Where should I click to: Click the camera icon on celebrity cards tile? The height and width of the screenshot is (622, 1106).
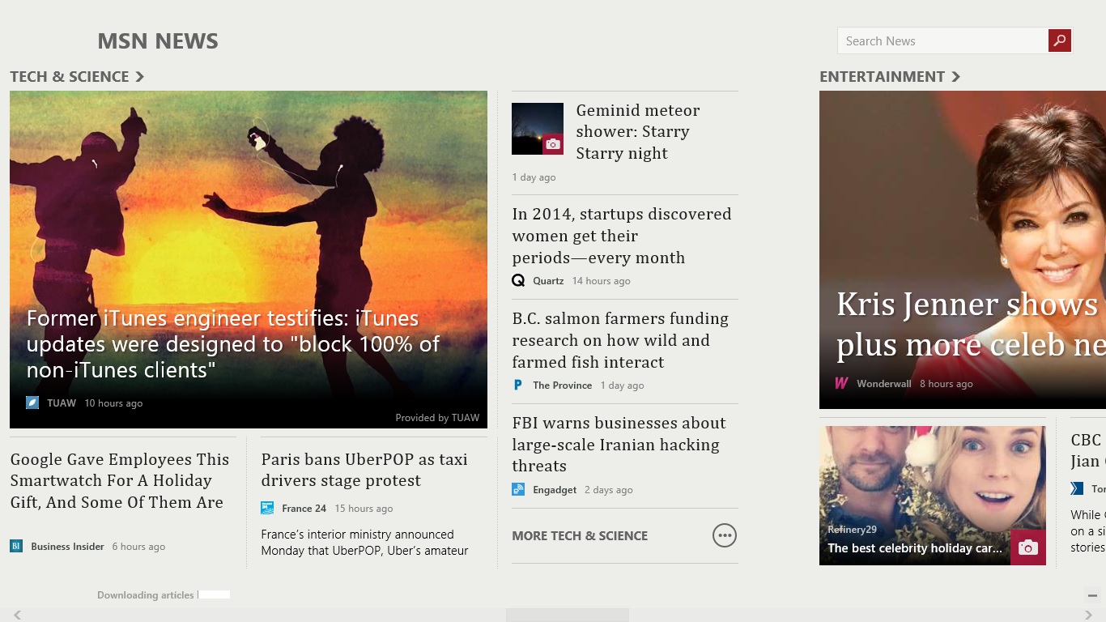coord(1028,547)
